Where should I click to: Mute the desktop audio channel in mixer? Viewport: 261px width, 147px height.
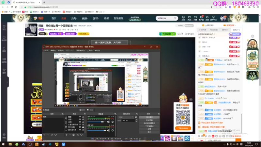click(109, 130)
